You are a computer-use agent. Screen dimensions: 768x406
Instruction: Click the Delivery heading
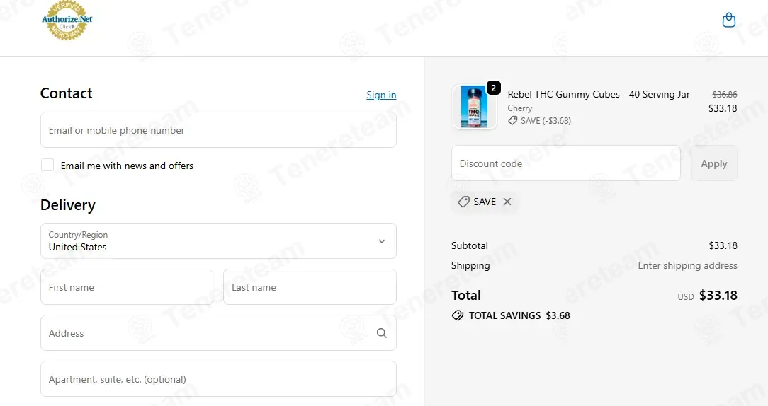click(67, 205)
